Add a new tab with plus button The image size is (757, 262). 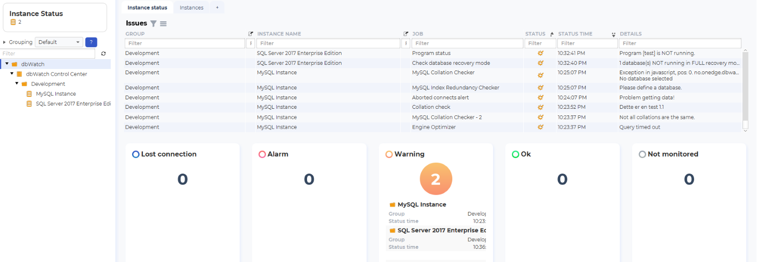tap(217, 8)
